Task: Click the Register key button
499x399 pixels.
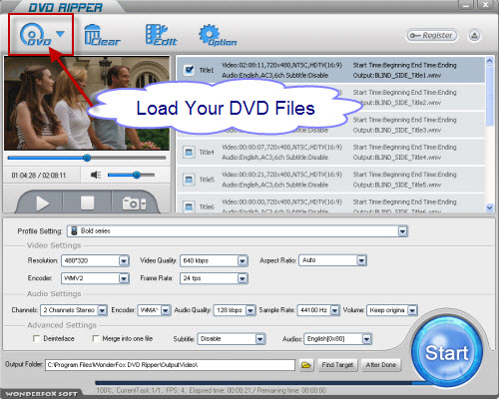Action: [431, 35]
